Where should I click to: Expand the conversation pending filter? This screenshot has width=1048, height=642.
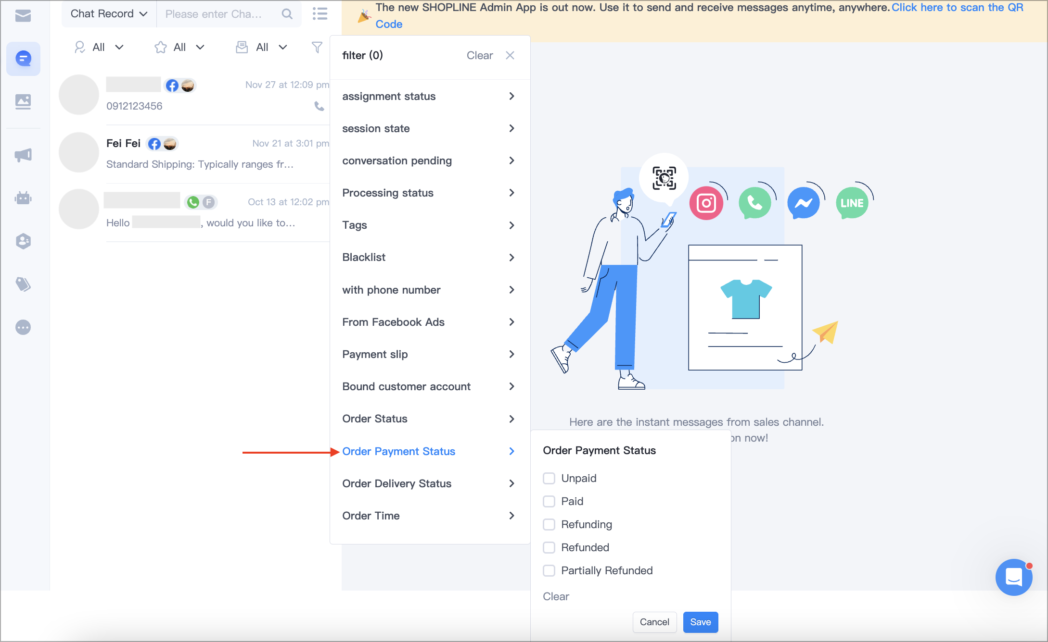coord(430,160)
